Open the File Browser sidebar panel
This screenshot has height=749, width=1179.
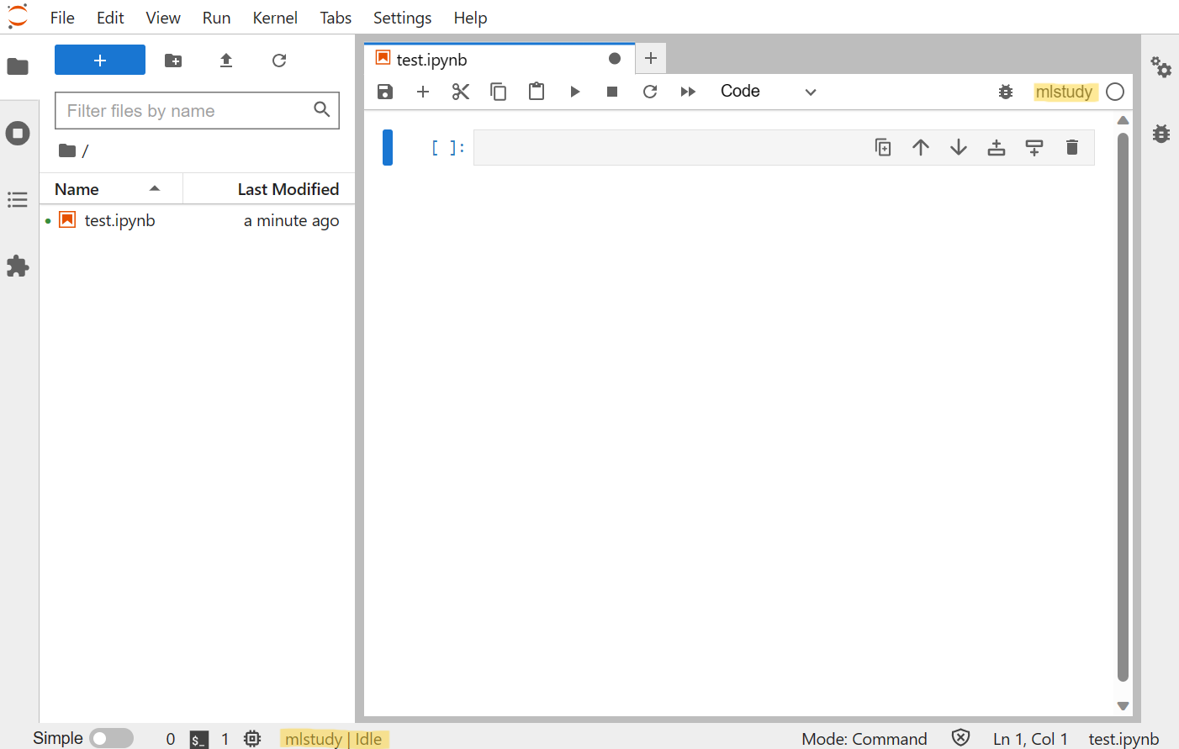click(x=18, y=66)
